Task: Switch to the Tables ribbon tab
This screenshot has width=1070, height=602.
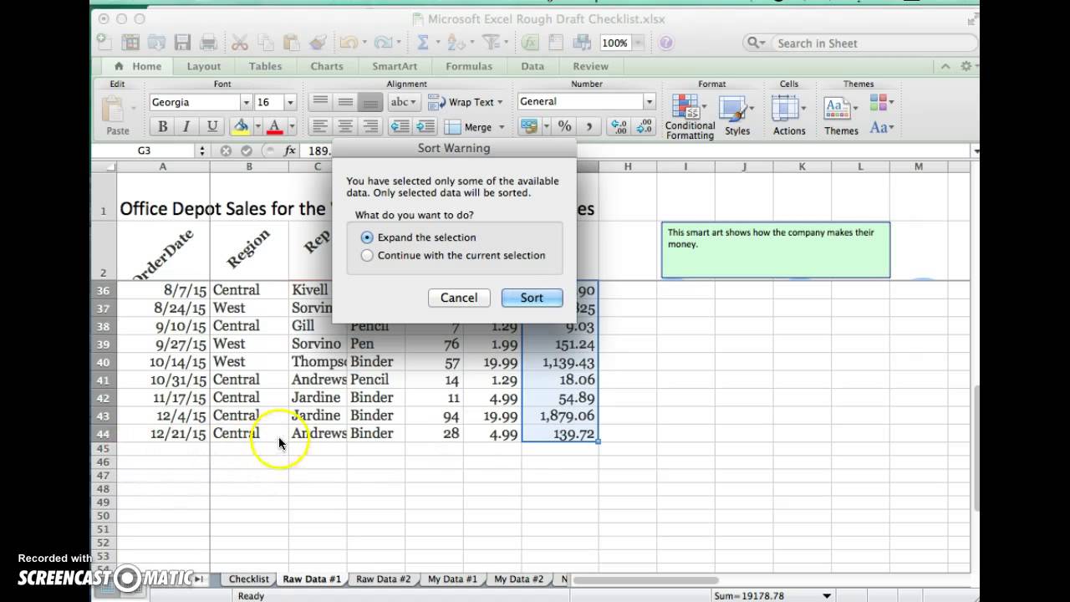Action: click(x=265, y=66)
